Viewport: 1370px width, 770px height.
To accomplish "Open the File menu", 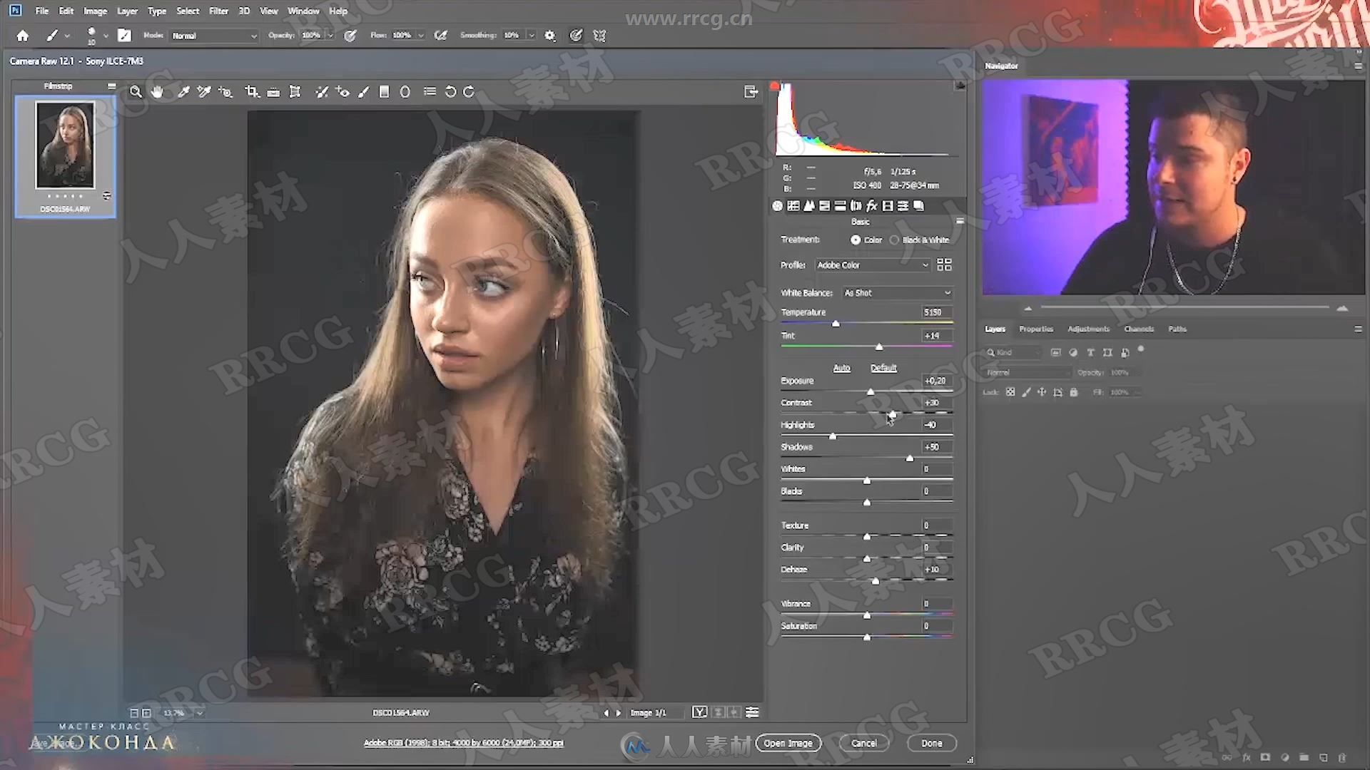I will pyautogui.click(x=42, y=11).
